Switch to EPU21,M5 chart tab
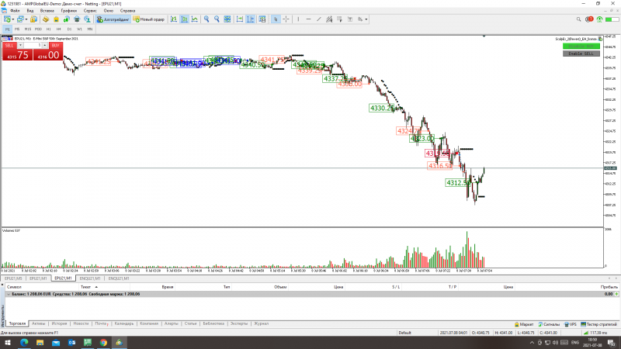This screenshot has width=621, height=349. tap(13, 278)
